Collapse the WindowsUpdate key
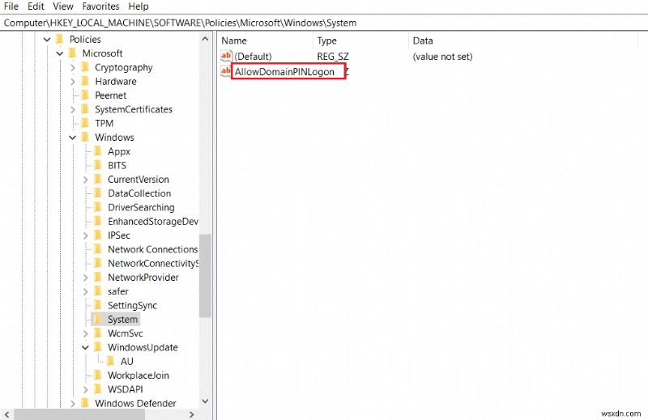 pos(86,348)
